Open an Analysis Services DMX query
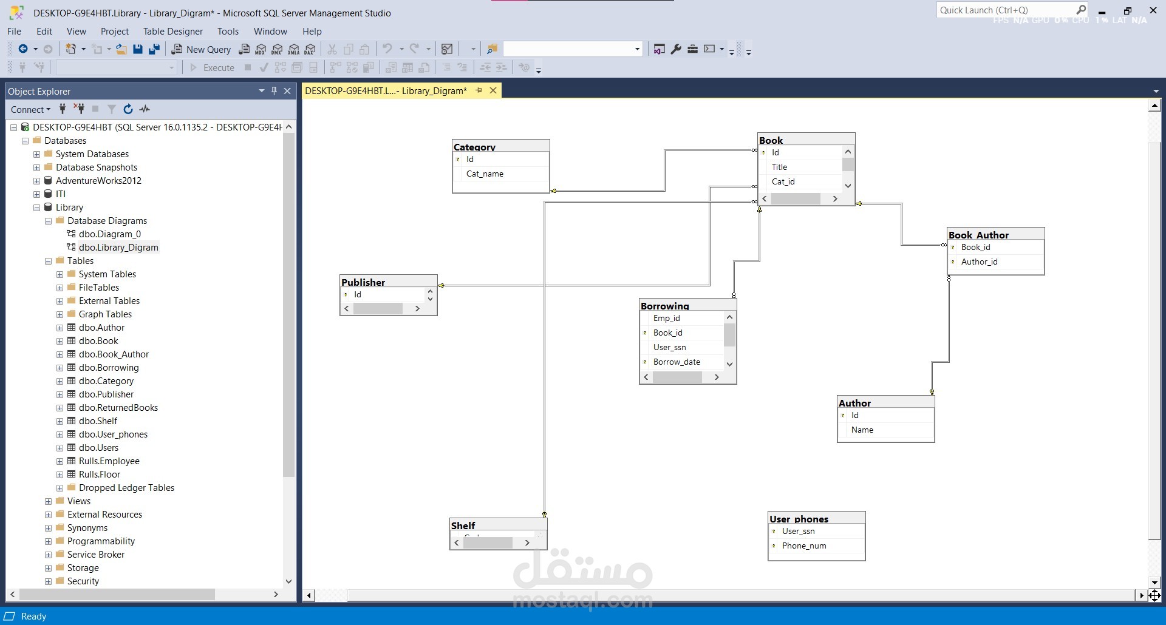 click(277, 49)
